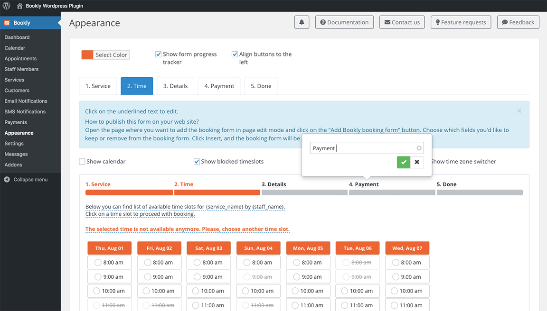Toggle Show form progress tracker checkbox
The height and width of the screenshot is (311, 547).
pyautogui.click(x=159, y=55)
